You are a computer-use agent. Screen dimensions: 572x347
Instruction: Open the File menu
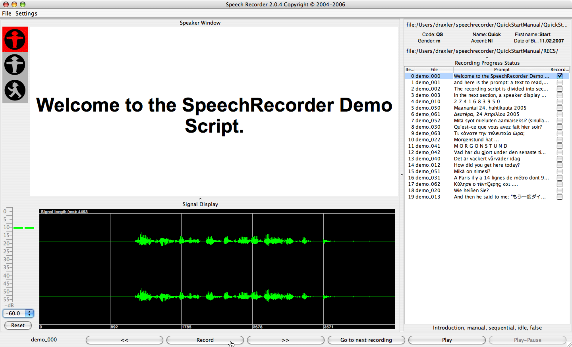pyautogui.click(x=7, y=13)
